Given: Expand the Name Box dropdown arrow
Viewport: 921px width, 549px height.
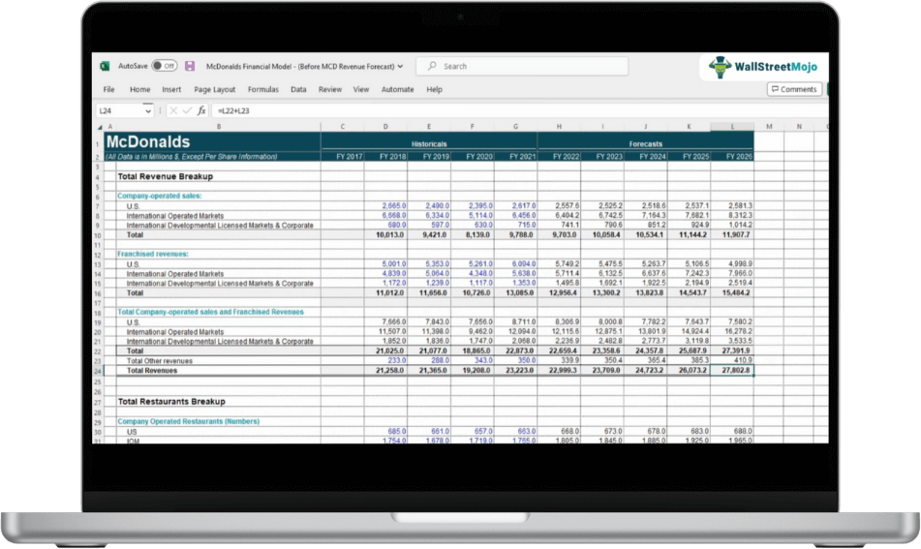Looking at the screenshot, I should click(150, 111).
